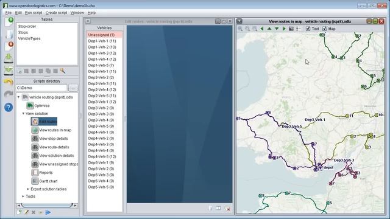This screenshot has width=390, height=219.
Task: Select Gantt chart in the scripts tree
Action: [44, 181]
